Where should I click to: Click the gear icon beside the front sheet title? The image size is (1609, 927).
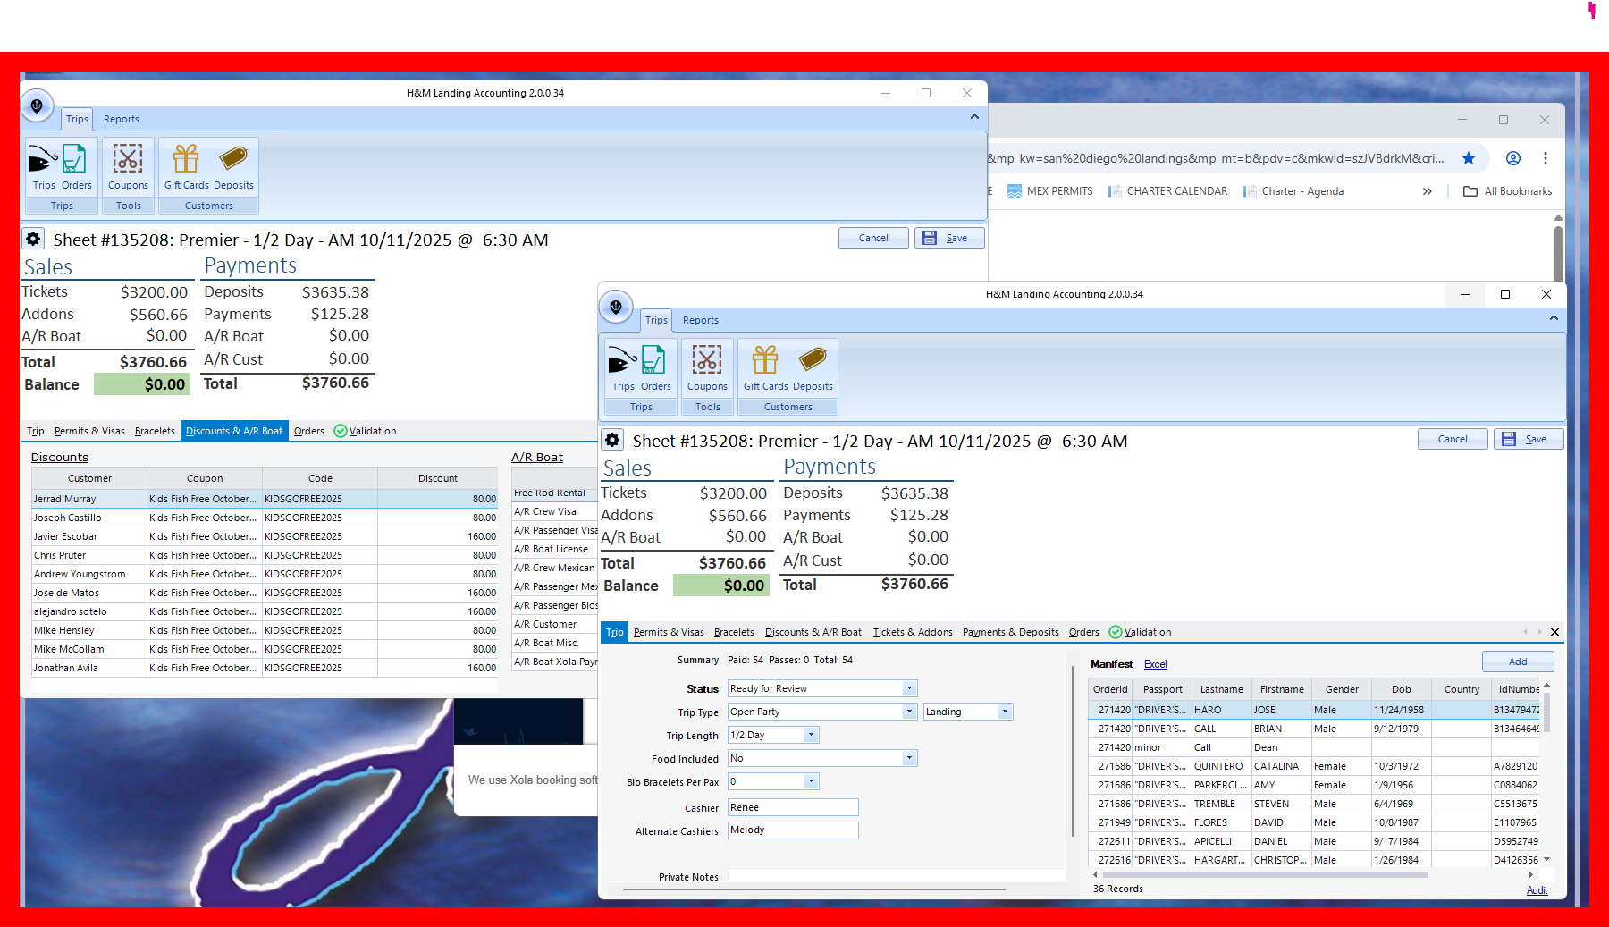(612, 440)
